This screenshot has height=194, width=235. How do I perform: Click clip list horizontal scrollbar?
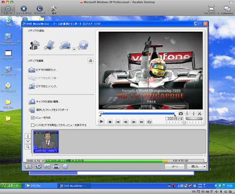pyautogui.click(x=118, y=155)
